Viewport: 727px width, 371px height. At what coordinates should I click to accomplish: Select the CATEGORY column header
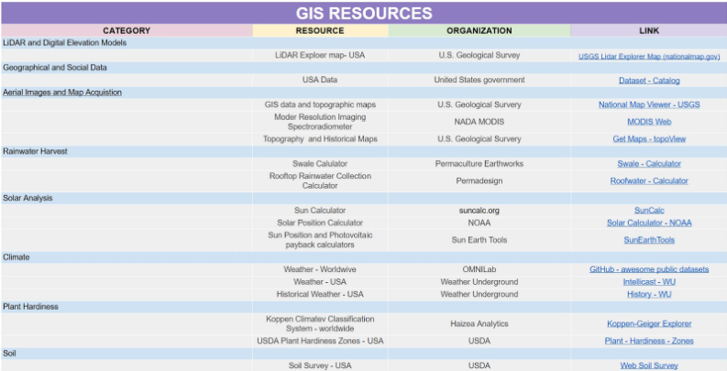coord(127,30)
